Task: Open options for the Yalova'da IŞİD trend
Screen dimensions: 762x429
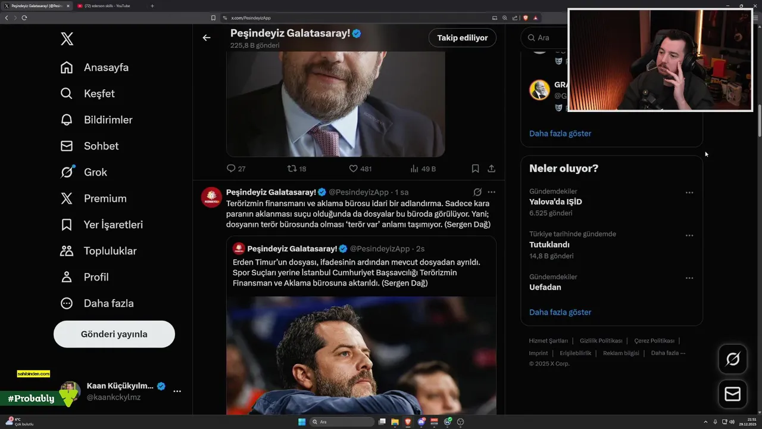Action: [x=689, y=192]
